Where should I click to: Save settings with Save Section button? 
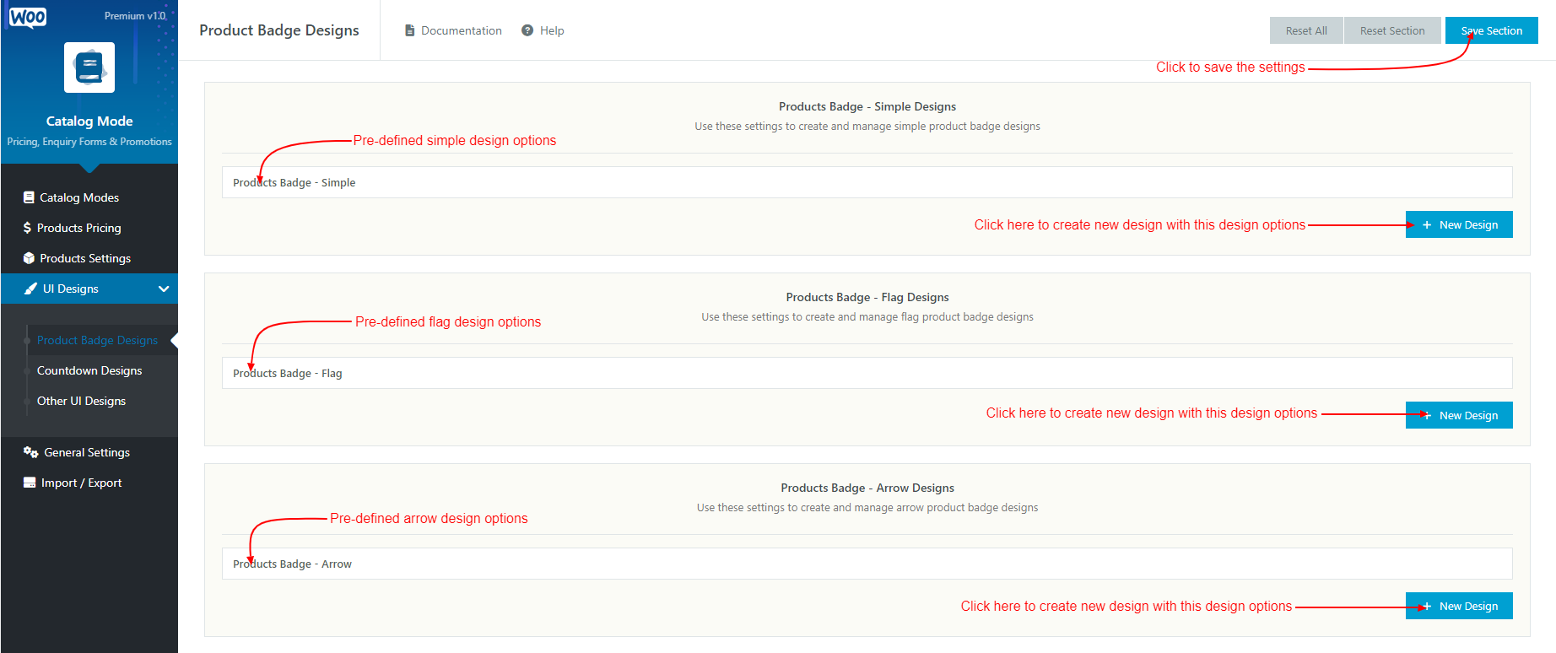tap(1492, 30)
